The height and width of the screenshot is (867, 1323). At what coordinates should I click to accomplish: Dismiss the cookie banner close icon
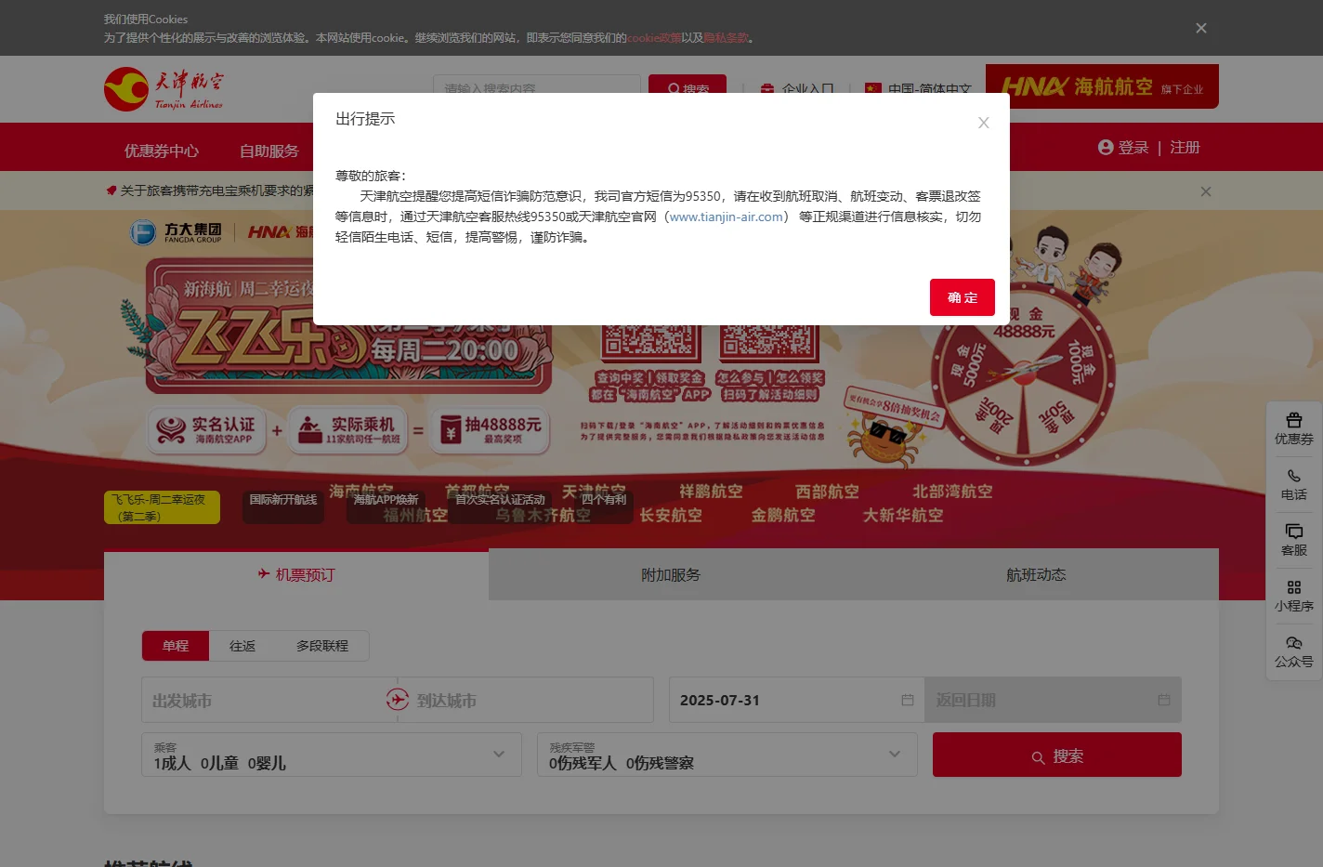(1201, 28)
